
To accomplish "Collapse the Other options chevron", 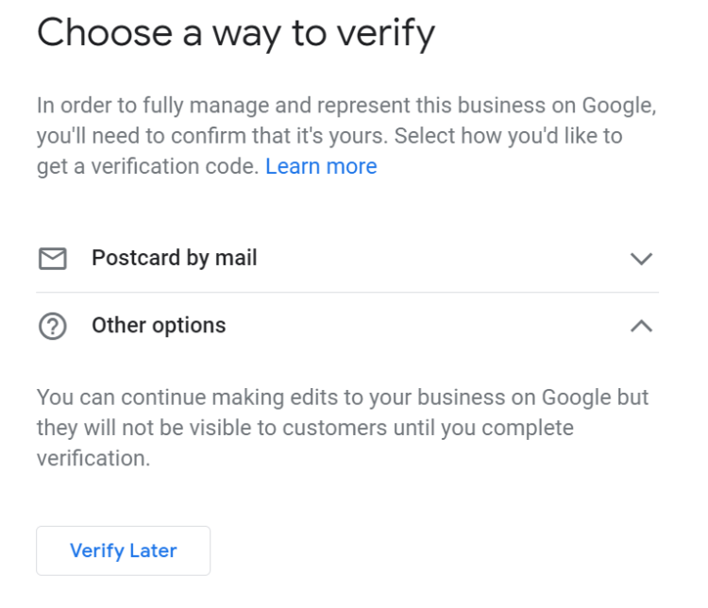I will pyautogui.click(x=641, y=327).
